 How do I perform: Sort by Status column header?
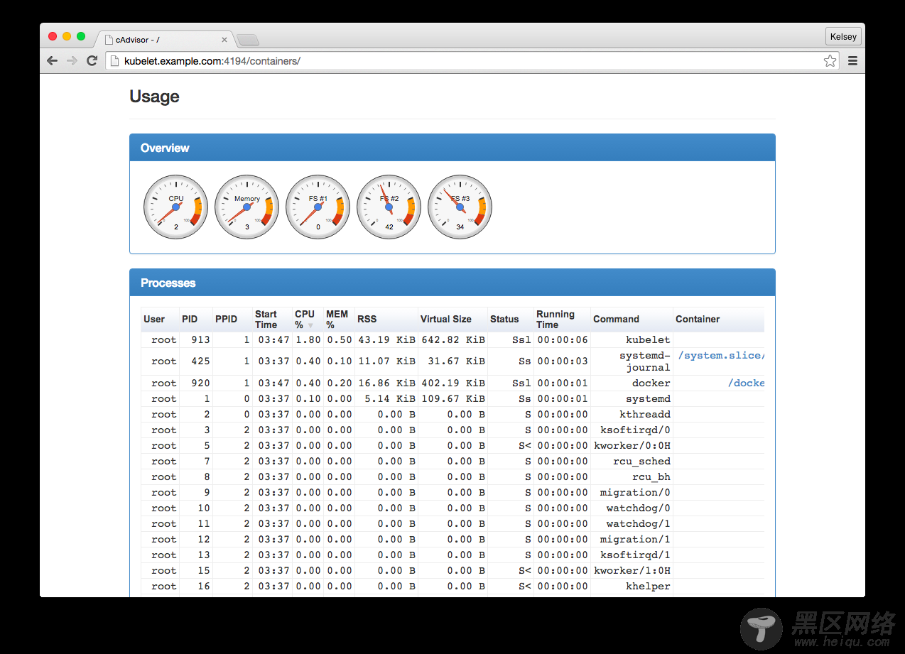pos(511,320)
